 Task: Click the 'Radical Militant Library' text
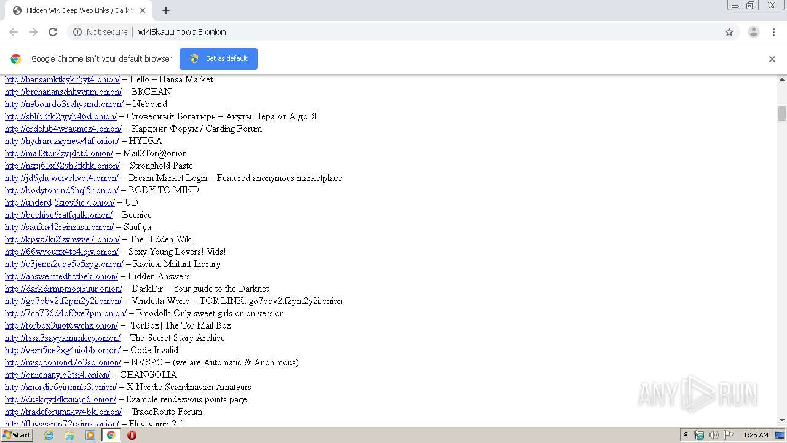click(x=177, y=264)
